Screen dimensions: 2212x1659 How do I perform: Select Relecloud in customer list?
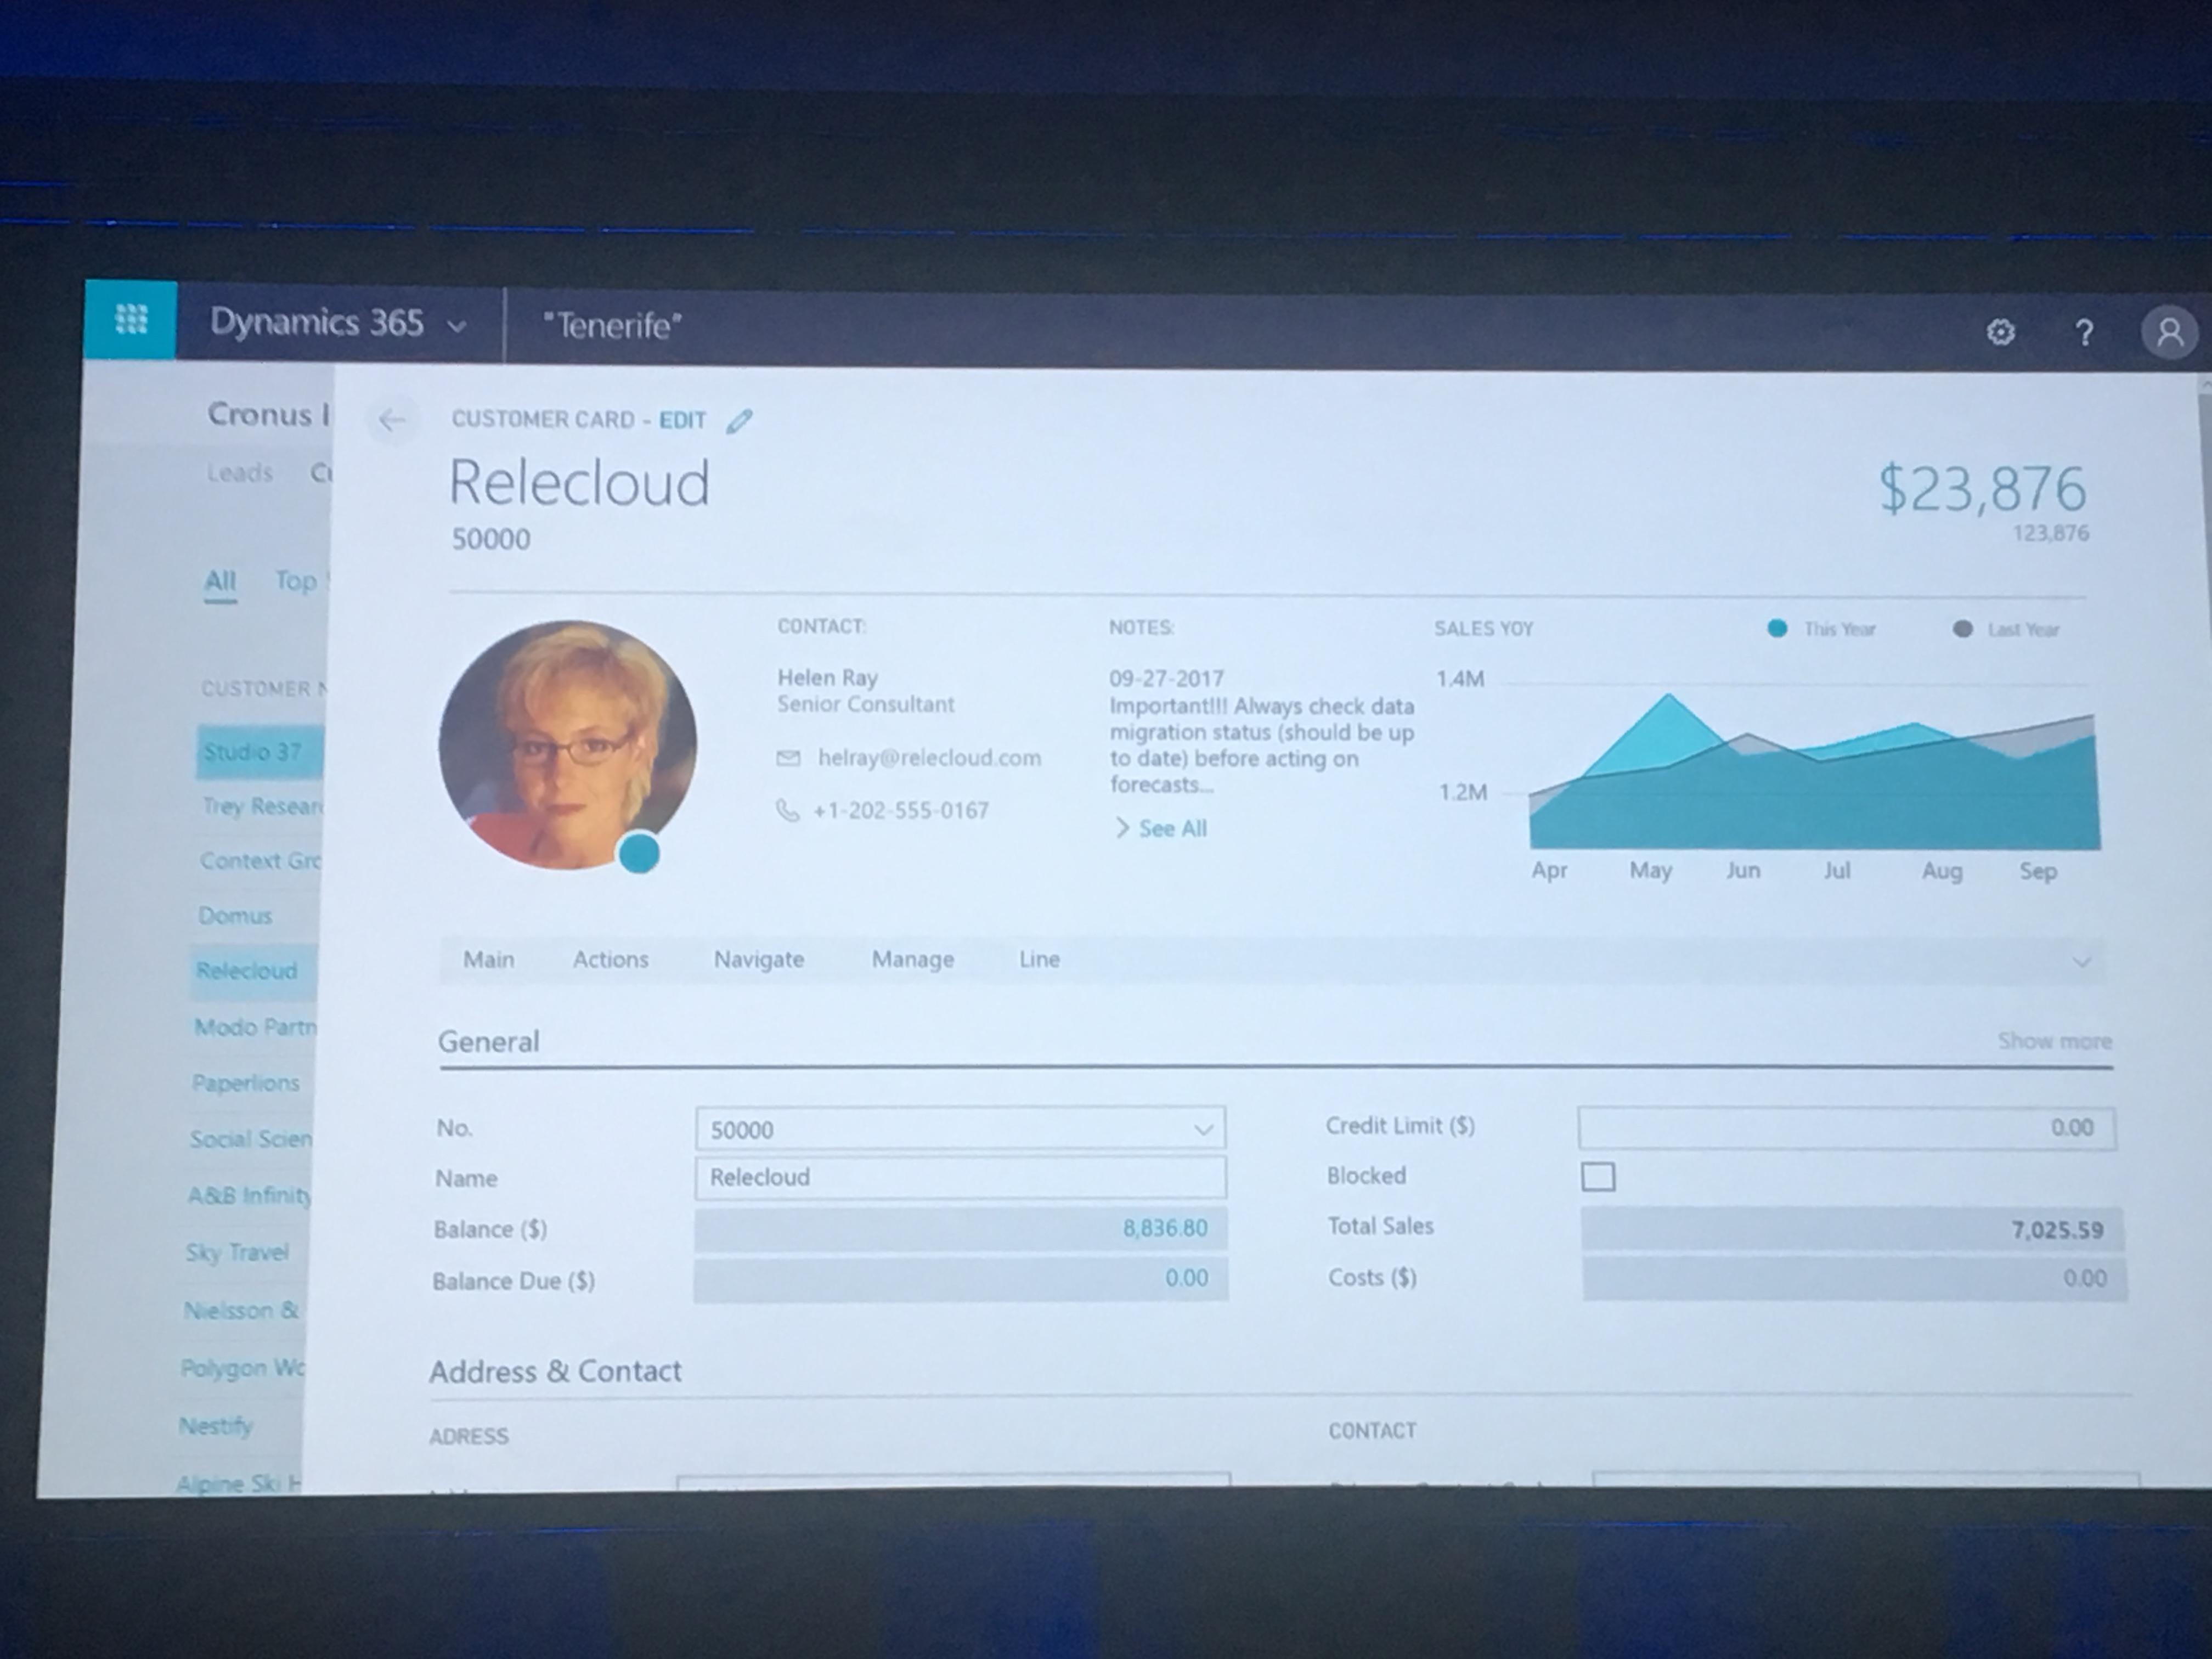tap(254, 971)
